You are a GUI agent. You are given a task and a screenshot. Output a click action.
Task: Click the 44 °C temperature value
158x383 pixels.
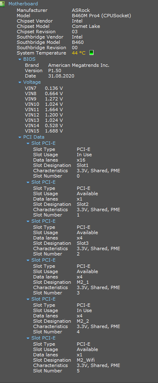(79, 53)
